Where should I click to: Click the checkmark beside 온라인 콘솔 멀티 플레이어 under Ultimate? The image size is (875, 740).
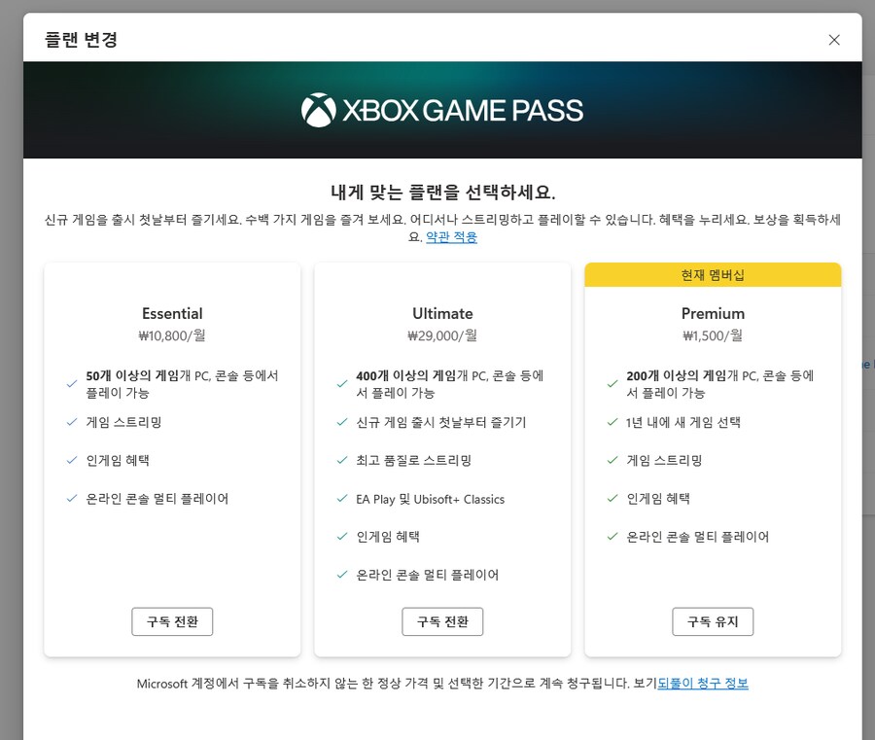[x=342, y=575]
